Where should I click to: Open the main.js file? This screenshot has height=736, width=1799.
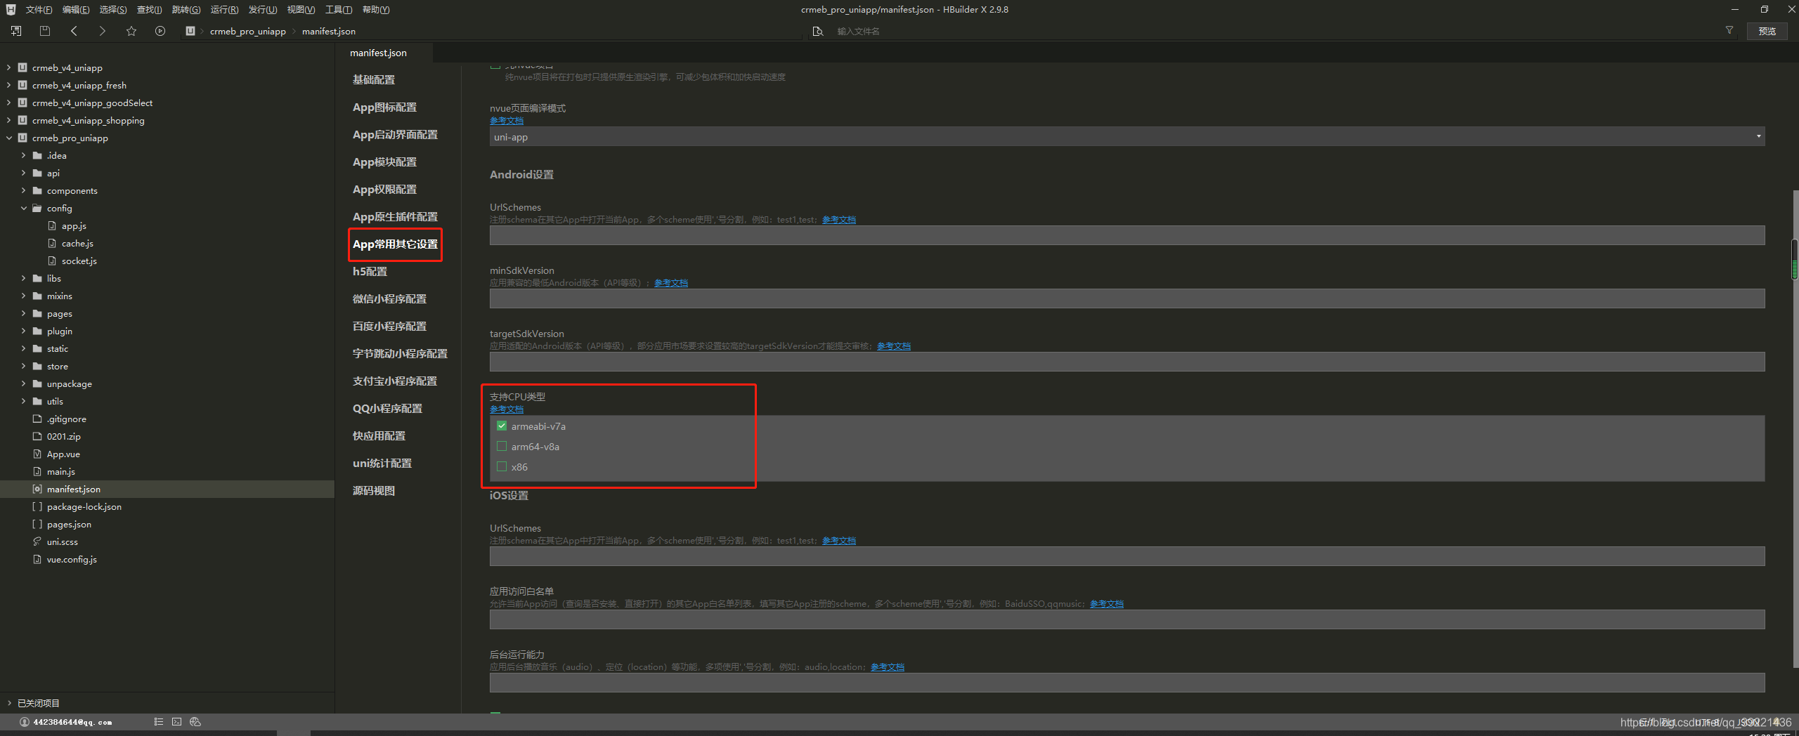pyautogui.click(x=61, y=471)
